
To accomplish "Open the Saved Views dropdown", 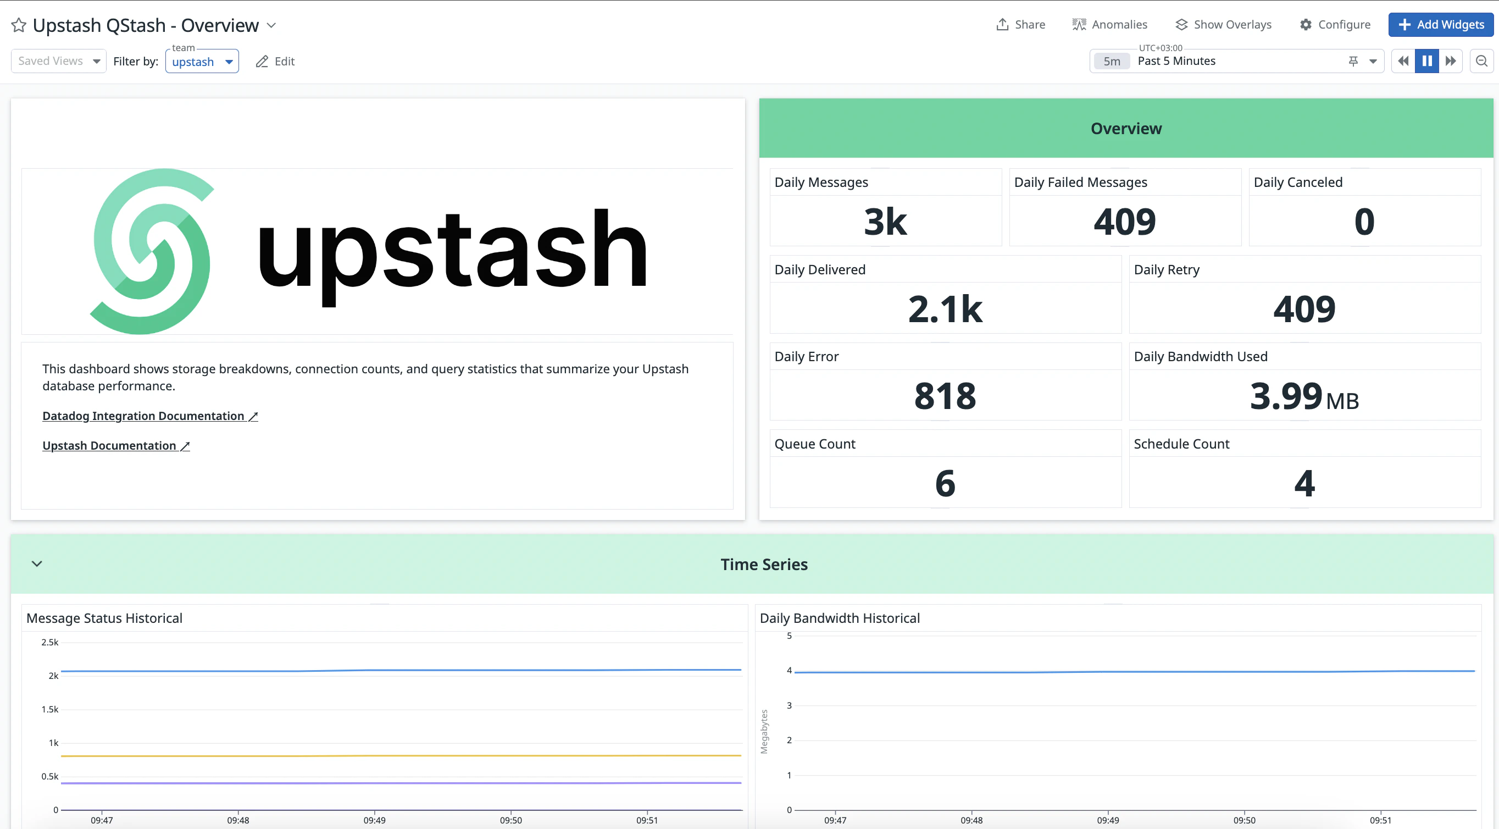I will (x=58, y=60).
